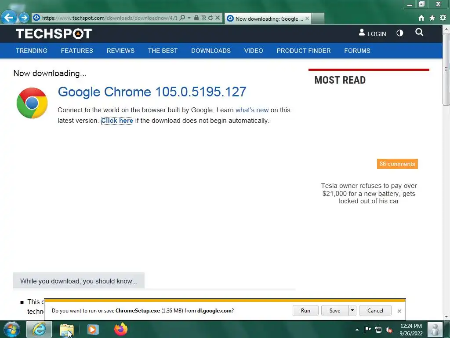Save ChromeSetup.exe from the download bar

tap(335, 311)
